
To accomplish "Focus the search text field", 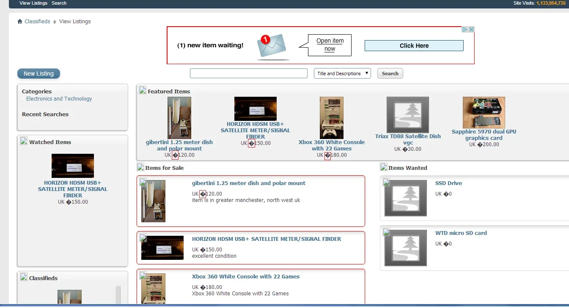I will (249, 74).
